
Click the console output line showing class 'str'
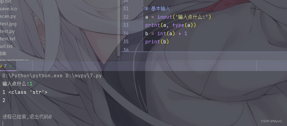[x=25, y=92]
